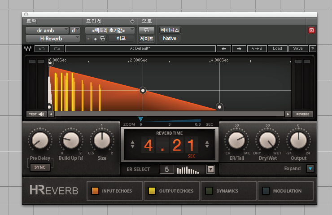Open the DYNAMICS section
The width and height of the screenshot is (332, 215).
[228, 191]
